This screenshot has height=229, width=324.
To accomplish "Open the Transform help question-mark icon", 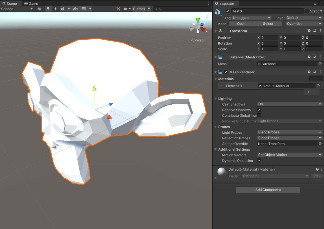I will [309, 31].
